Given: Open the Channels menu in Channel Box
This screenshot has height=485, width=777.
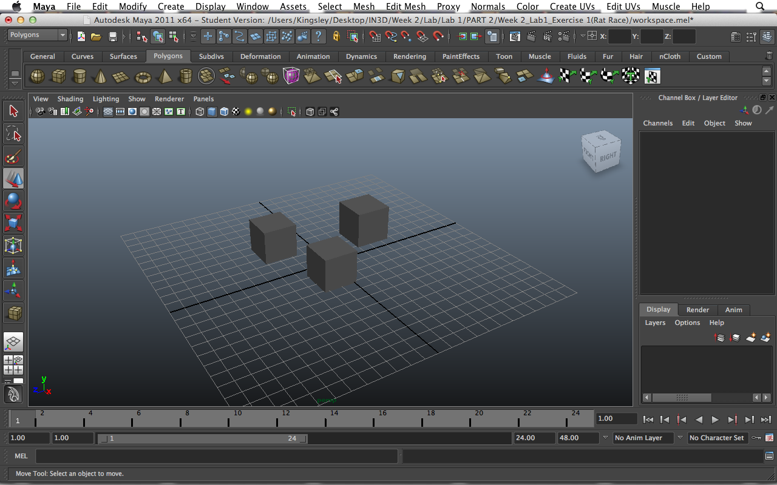Looking at the screenshot, I should tap(658, 123).
